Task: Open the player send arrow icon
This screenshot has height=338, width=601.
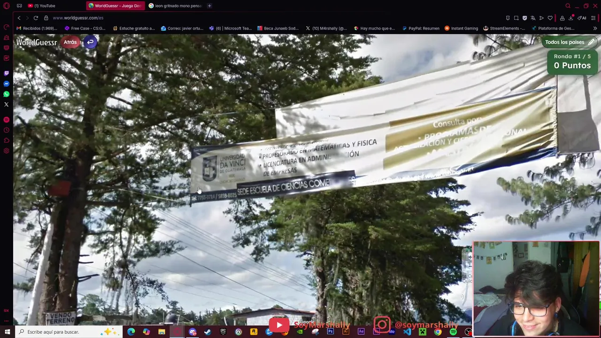Action: click(541, 18)
